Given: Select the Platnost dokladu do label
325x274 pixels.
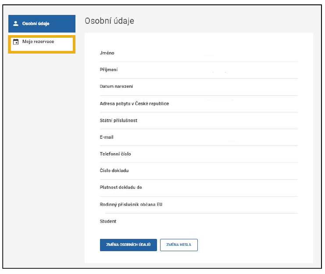Looking at the screenshot, I should click(121, 187).
